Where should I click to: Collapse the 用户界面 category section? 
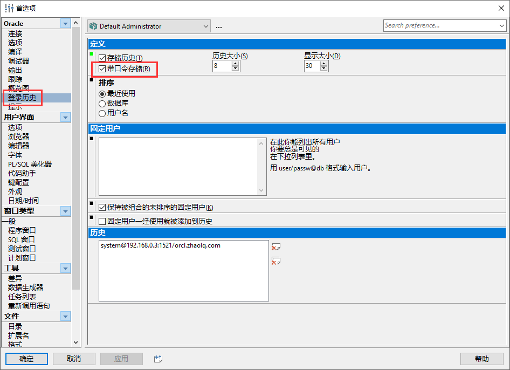click(65, 117)
